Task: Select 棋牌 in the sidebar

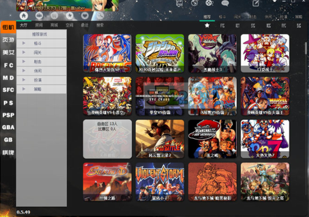Action: pyautogui.click(x=8, y=152)
